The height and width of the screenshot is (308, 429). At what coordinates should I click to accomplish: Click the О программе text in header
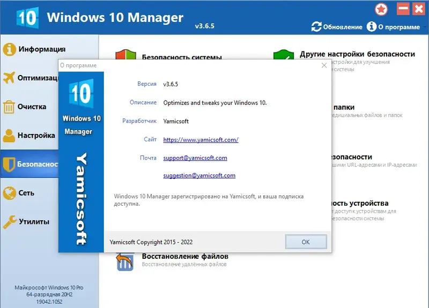pos(399,27)
